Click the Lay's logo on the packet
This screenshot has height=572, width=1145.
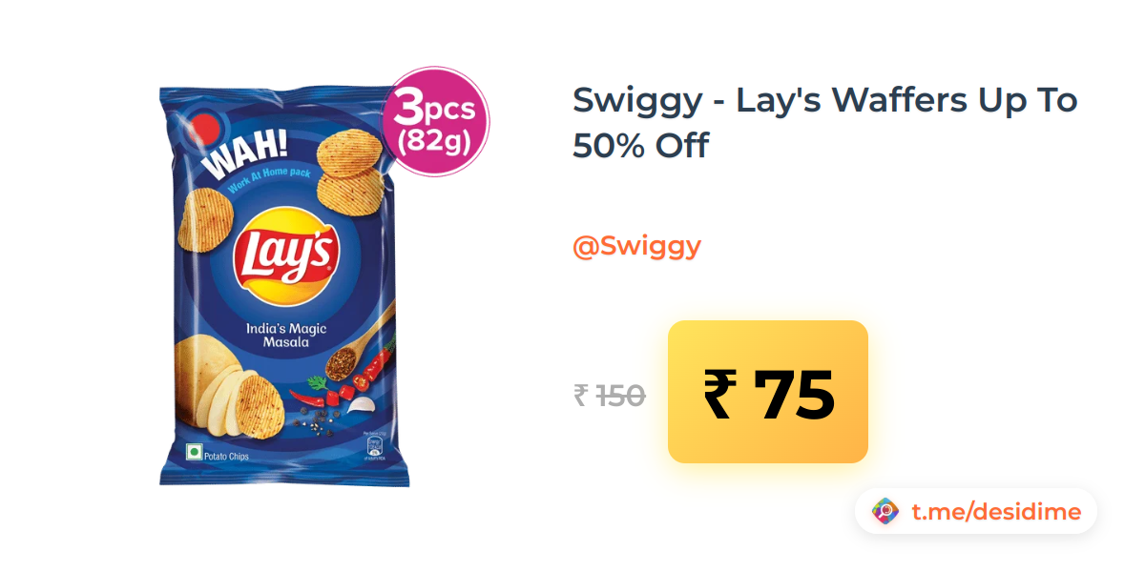click(287, 255)
